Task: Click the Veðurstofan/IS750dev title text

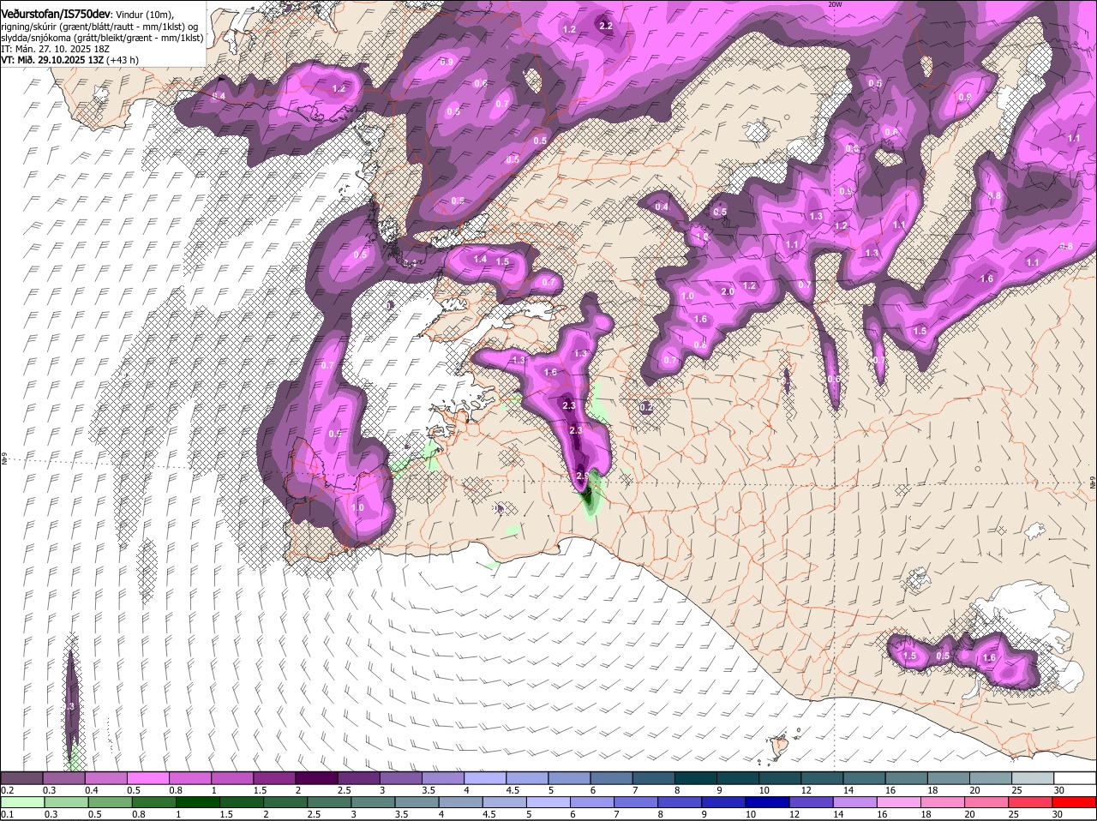Action: [56, 14]
